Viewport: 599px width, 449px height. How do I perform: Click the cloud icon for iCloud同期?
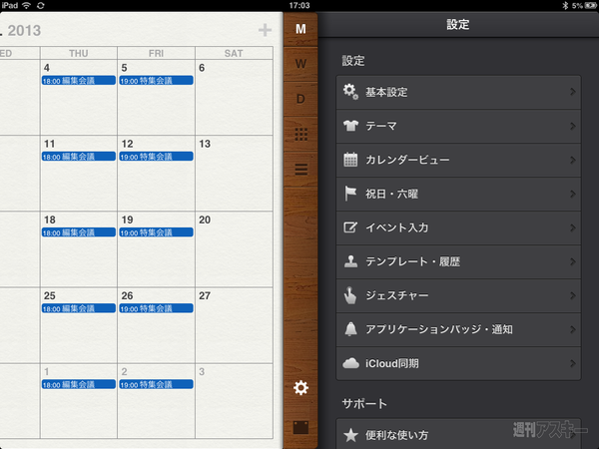pyautogui.click(x=350, y=363)
